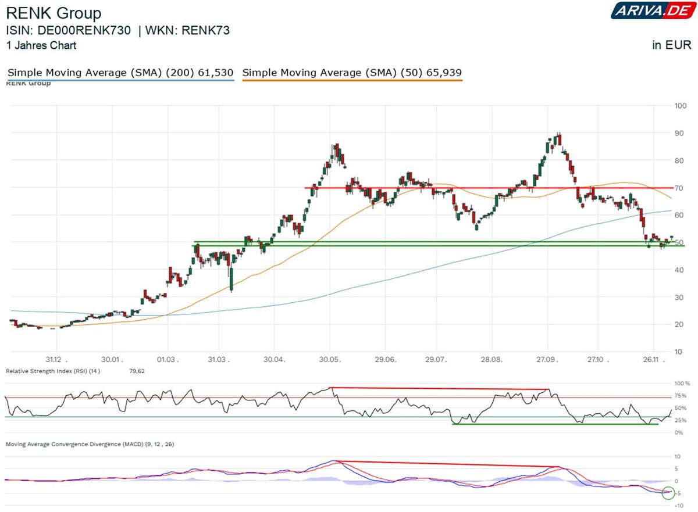Image resolution: width=698 pixels, height=512 pixels.
Task: Select the RENK Group title
Action: (54, 13)
